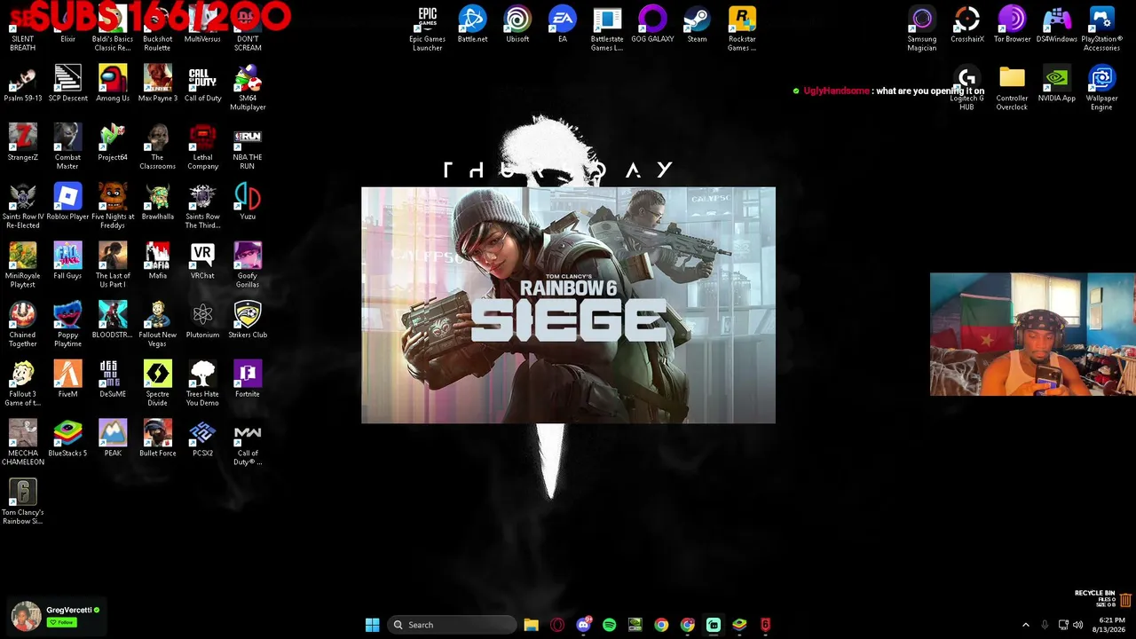This screenshot has width=1136, height=639.
Task: Select The Classrooms desktop icon
Action: [x=158, y=147]
